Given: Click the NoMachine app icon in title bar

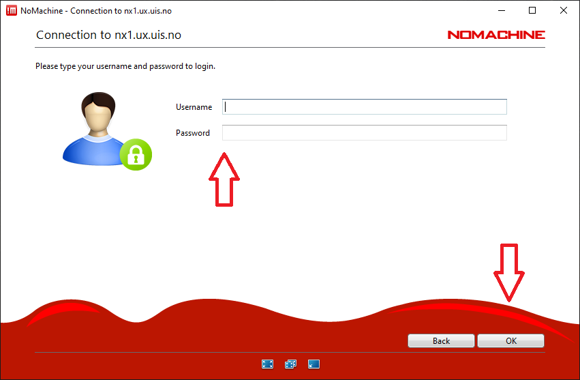Looking at the screenshot, I should (x=12, y=10).
